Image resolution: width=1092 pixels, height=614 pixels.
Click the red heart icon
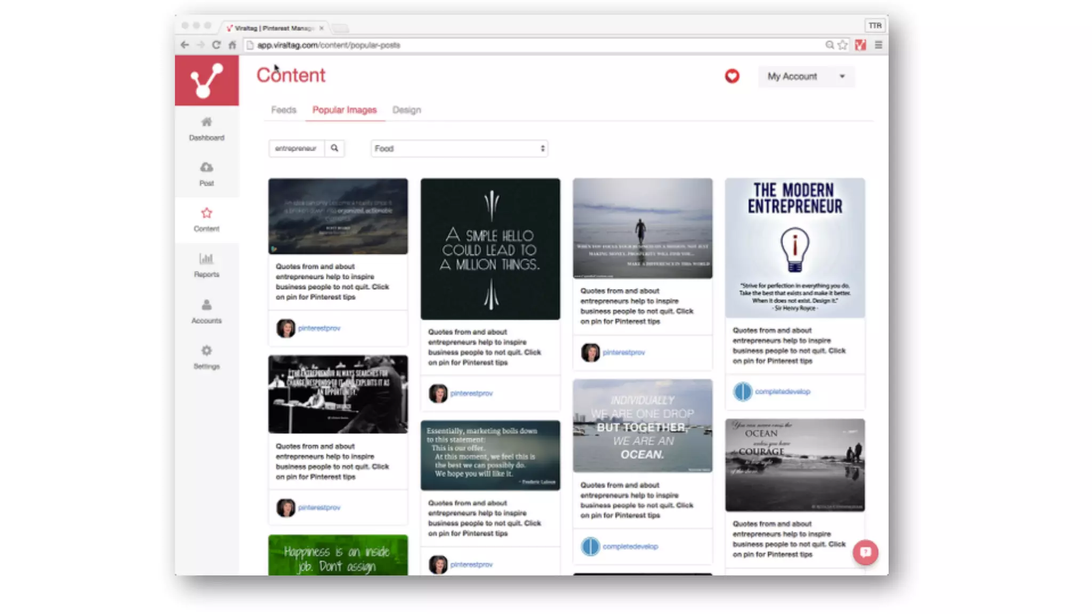pyautogui.click(x=732, y=76)
